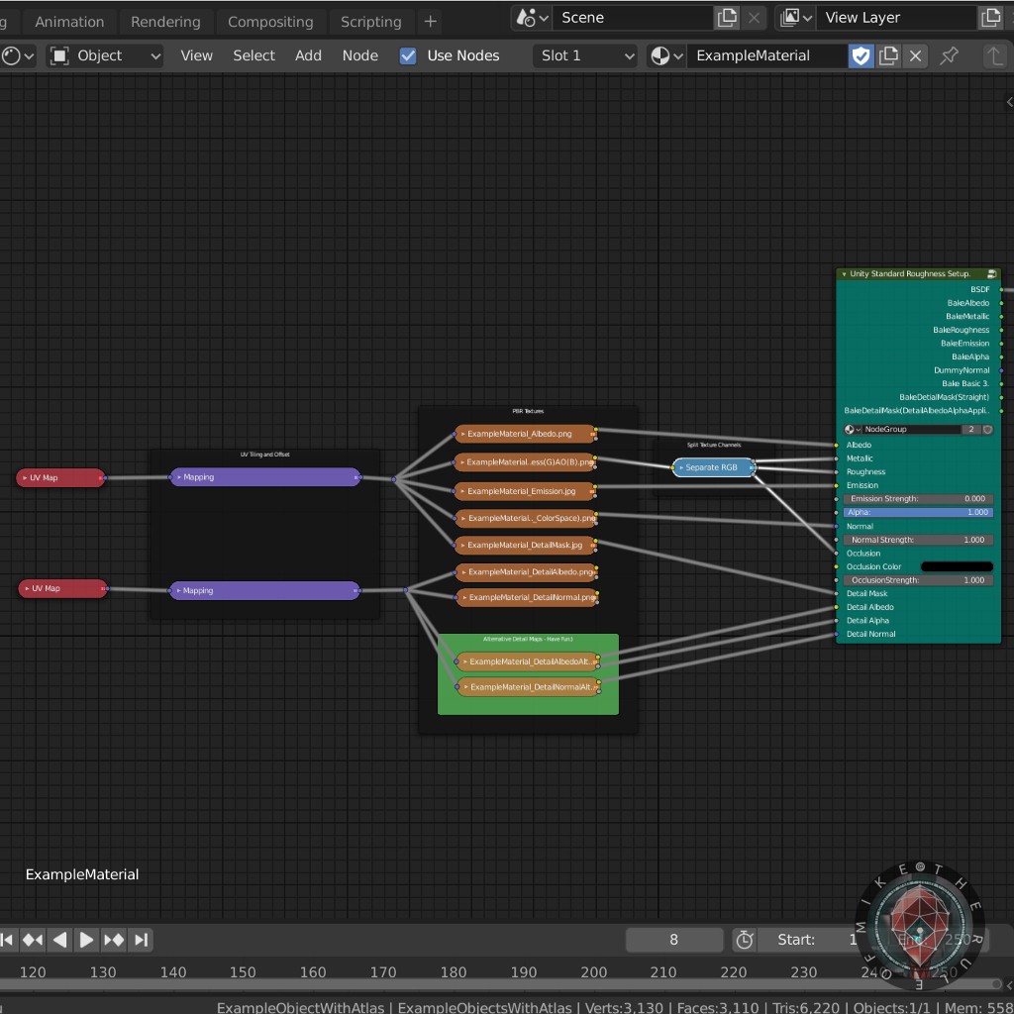Unlink the ExampleMaterial datablock with X

coord(916,55)
